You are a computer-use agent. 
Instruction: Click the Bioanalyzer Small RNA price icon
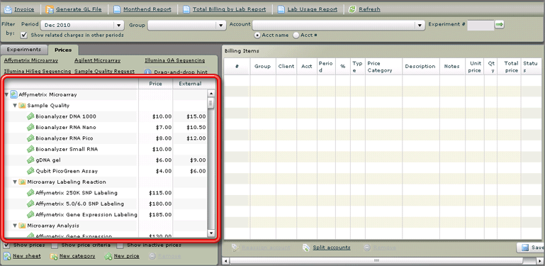[x=30, y=149]
